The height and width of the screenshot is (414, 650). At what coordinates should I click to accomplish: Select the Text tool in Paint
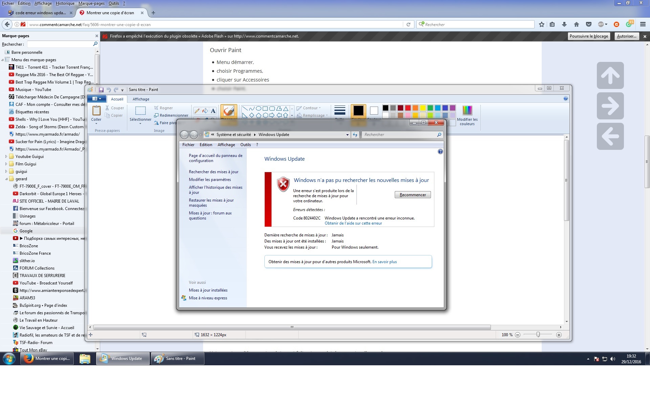(x=213, y=111)
